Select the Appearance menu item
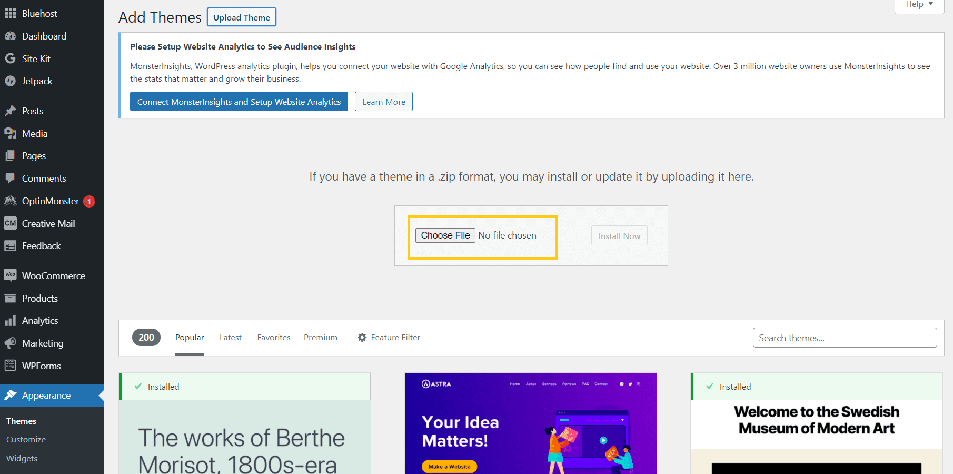Viewport: 953px width, 474px height. [x=52, y=396]
